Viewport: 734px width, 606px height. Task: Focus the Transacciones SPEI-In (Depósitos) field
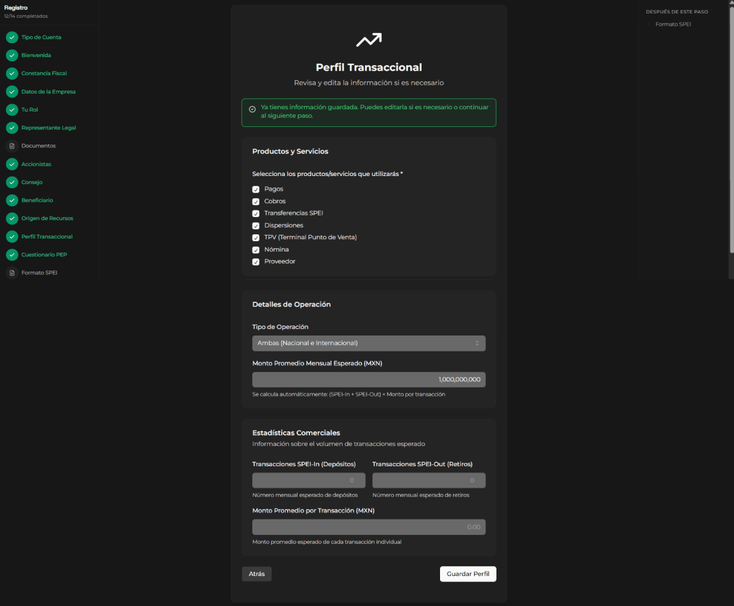coord(309,480)
